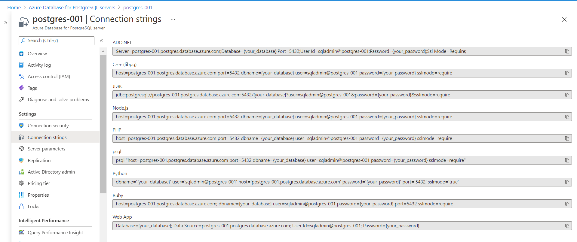Click the Connection security shield icon

21,126
